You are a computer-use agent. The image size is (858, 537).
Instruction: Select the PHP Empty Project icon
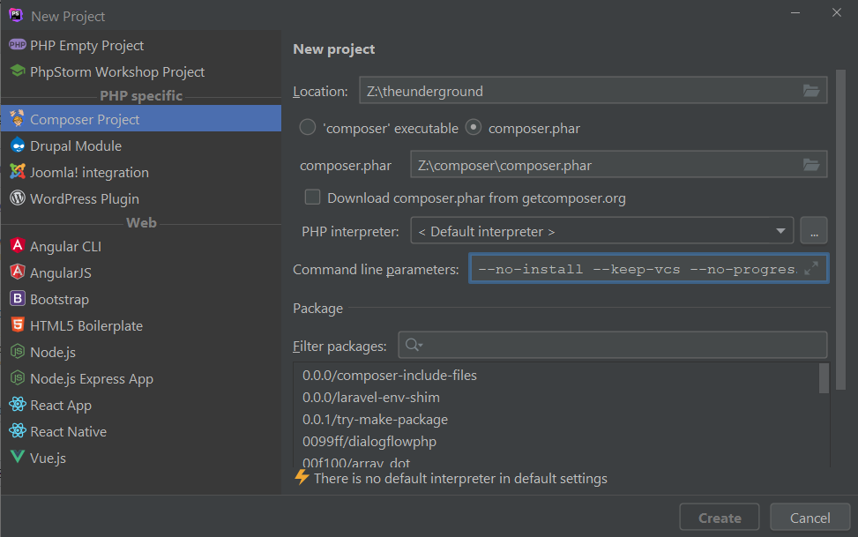[x=18, y=44]
